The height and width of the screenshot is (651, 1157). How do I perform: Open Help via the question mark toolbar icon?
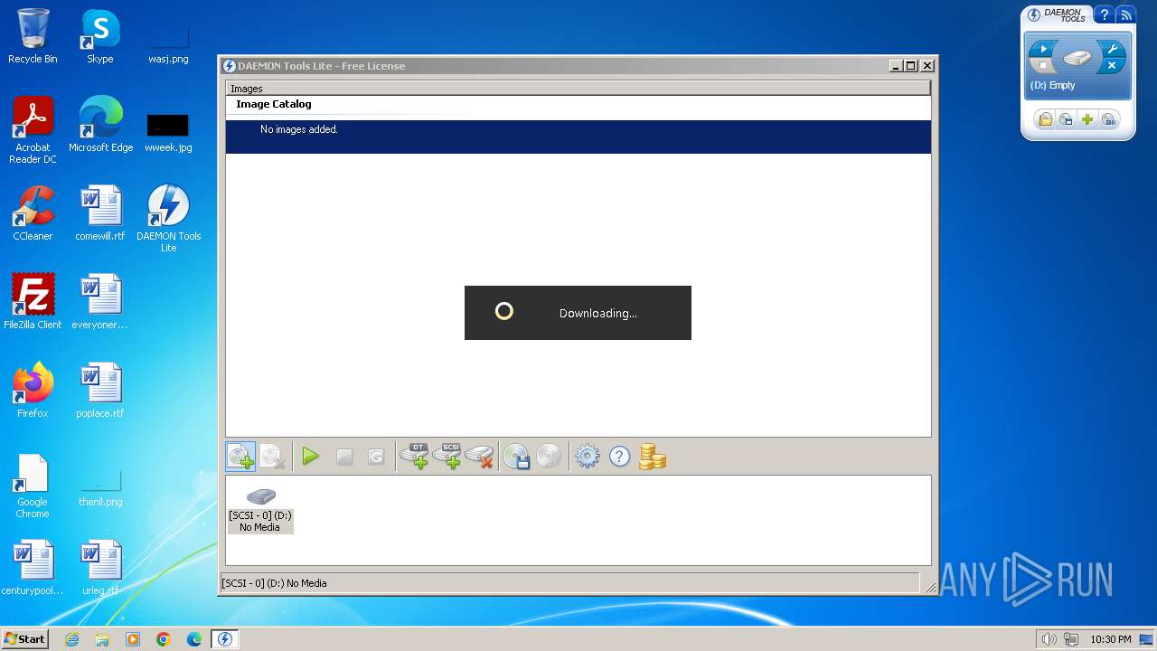619,457
